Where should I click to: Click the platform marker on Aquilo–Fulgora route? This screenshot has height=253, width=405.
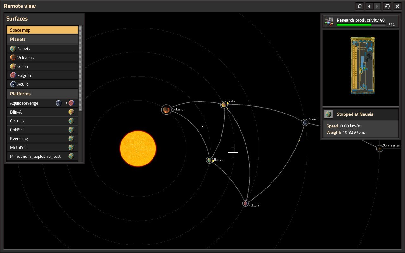coord(299,140)
